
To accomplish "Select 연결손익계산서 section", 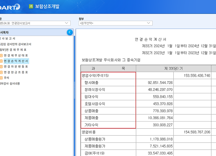I will tap(16, 61).
